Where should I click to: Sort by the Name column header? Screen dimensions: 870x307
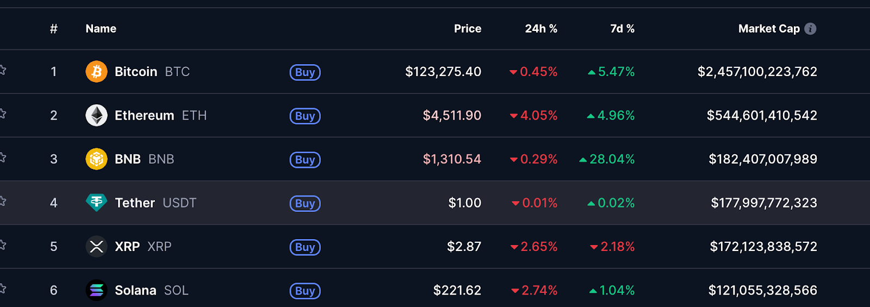101,29
